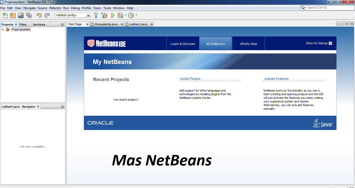Open the default config dropdown
The height and width of the screenshot is (188, 355).
(89, 15)
